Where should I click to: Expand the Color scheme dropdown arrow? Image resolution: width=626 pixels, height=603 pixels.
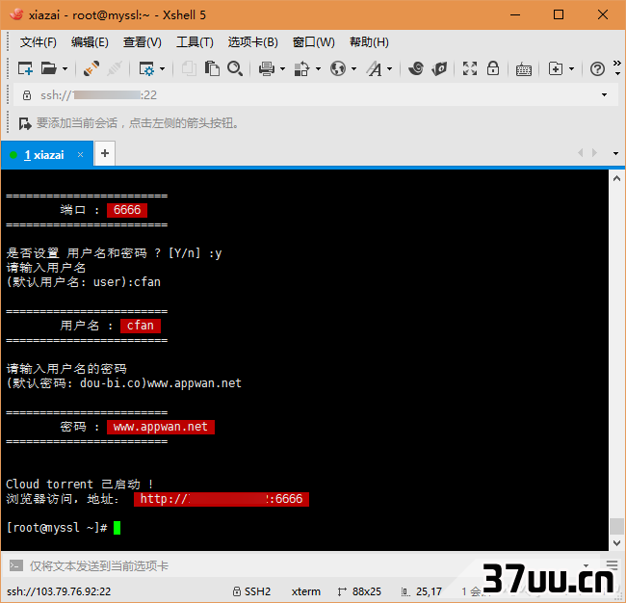click(x=318, y=69)
